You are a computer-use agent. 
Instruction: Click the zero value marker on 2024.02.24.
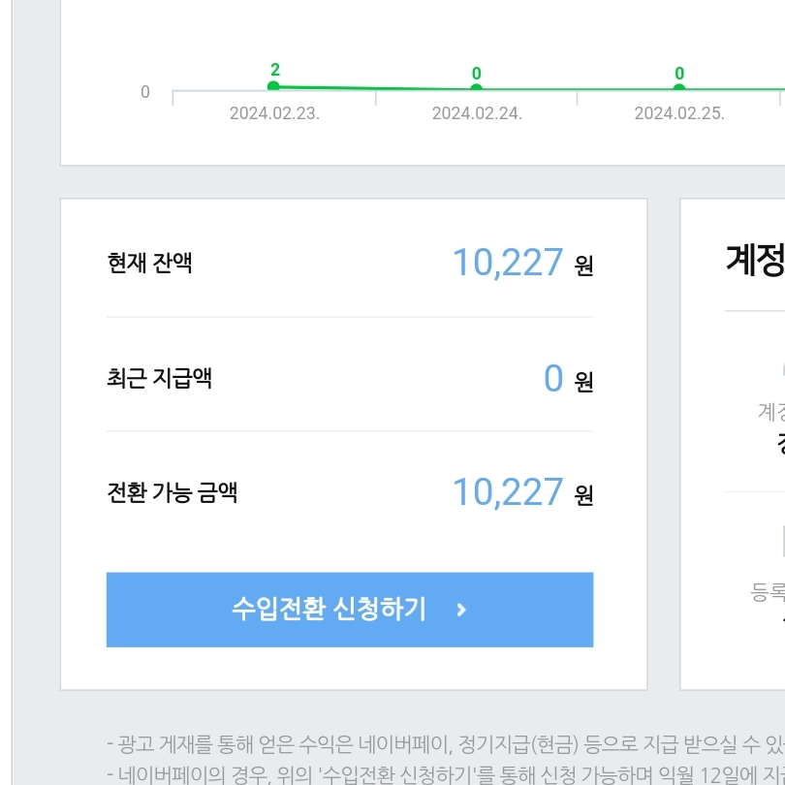coord(475,86)
